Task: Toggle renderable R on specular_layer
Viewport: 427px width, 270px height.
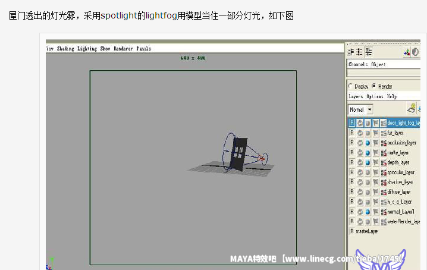Action: pyautogui.click(x=352, y=172)
